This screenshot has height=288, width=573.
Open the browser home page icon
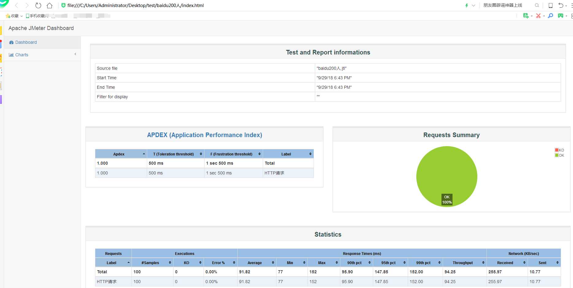[49, 6]
